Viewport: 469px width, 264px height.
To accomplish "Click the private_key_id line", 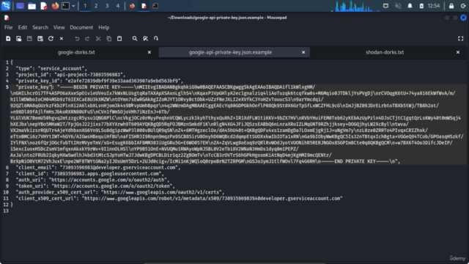I will click(x=100, y=81).
